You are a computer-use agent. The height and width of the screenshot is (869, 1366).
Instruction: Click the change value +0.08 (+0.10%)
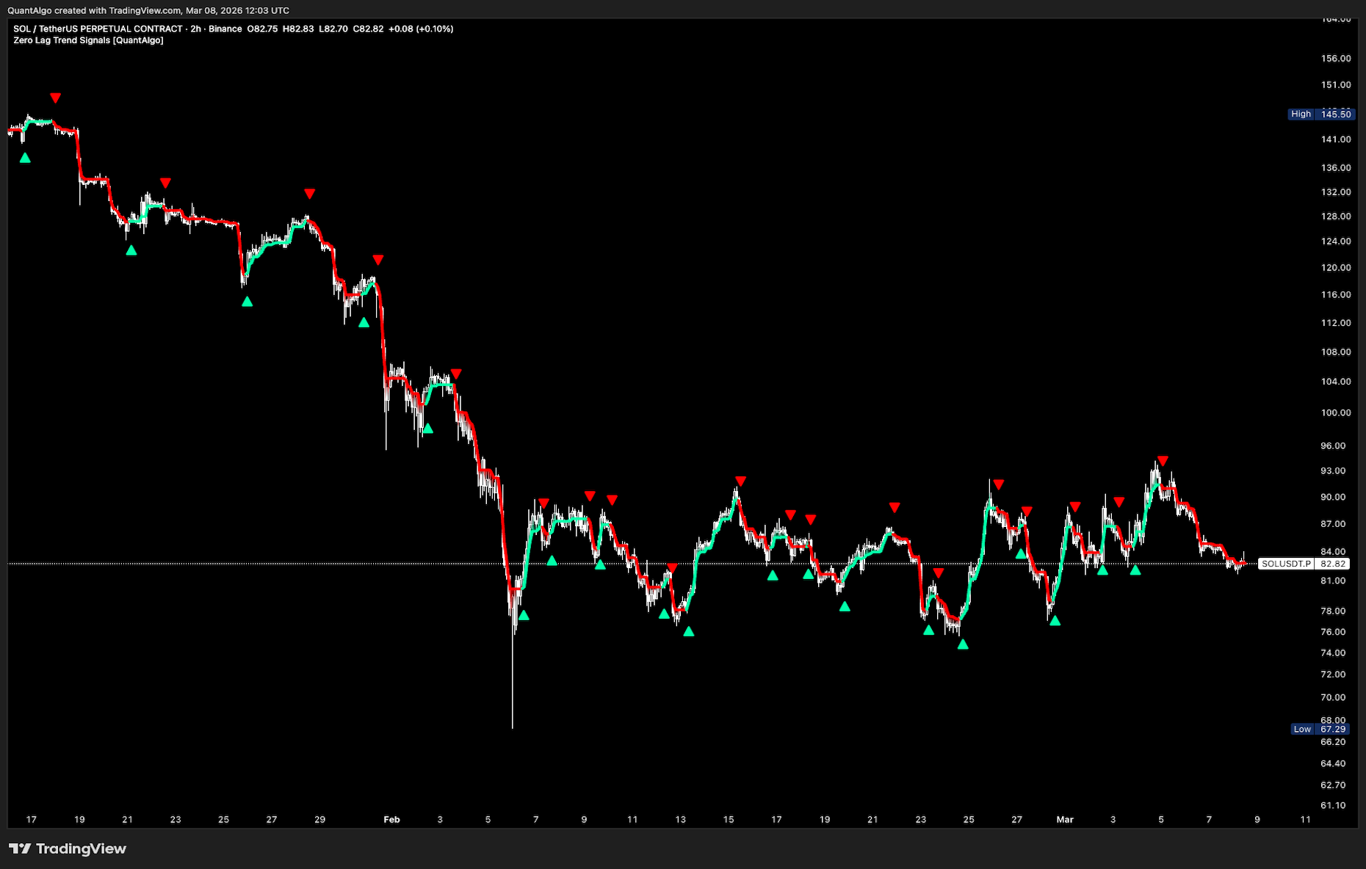(421, 29)
